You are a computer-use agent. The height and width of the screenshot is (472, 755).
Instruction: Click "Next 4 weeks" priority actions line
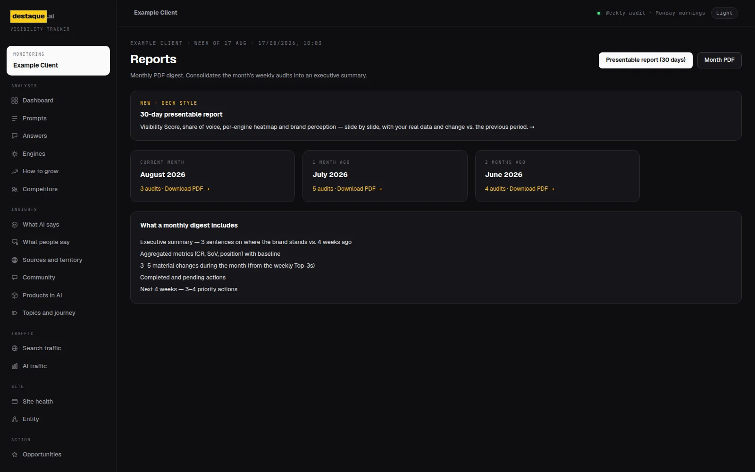[x=189, y=289]
